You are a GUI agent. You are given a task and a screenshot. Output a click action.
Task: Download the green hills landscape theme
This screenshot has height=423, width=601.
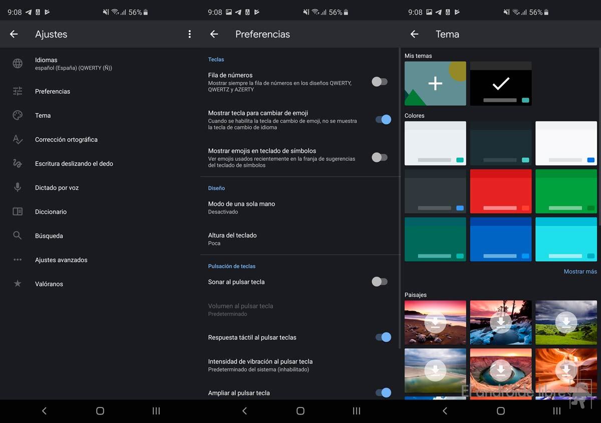566,323
